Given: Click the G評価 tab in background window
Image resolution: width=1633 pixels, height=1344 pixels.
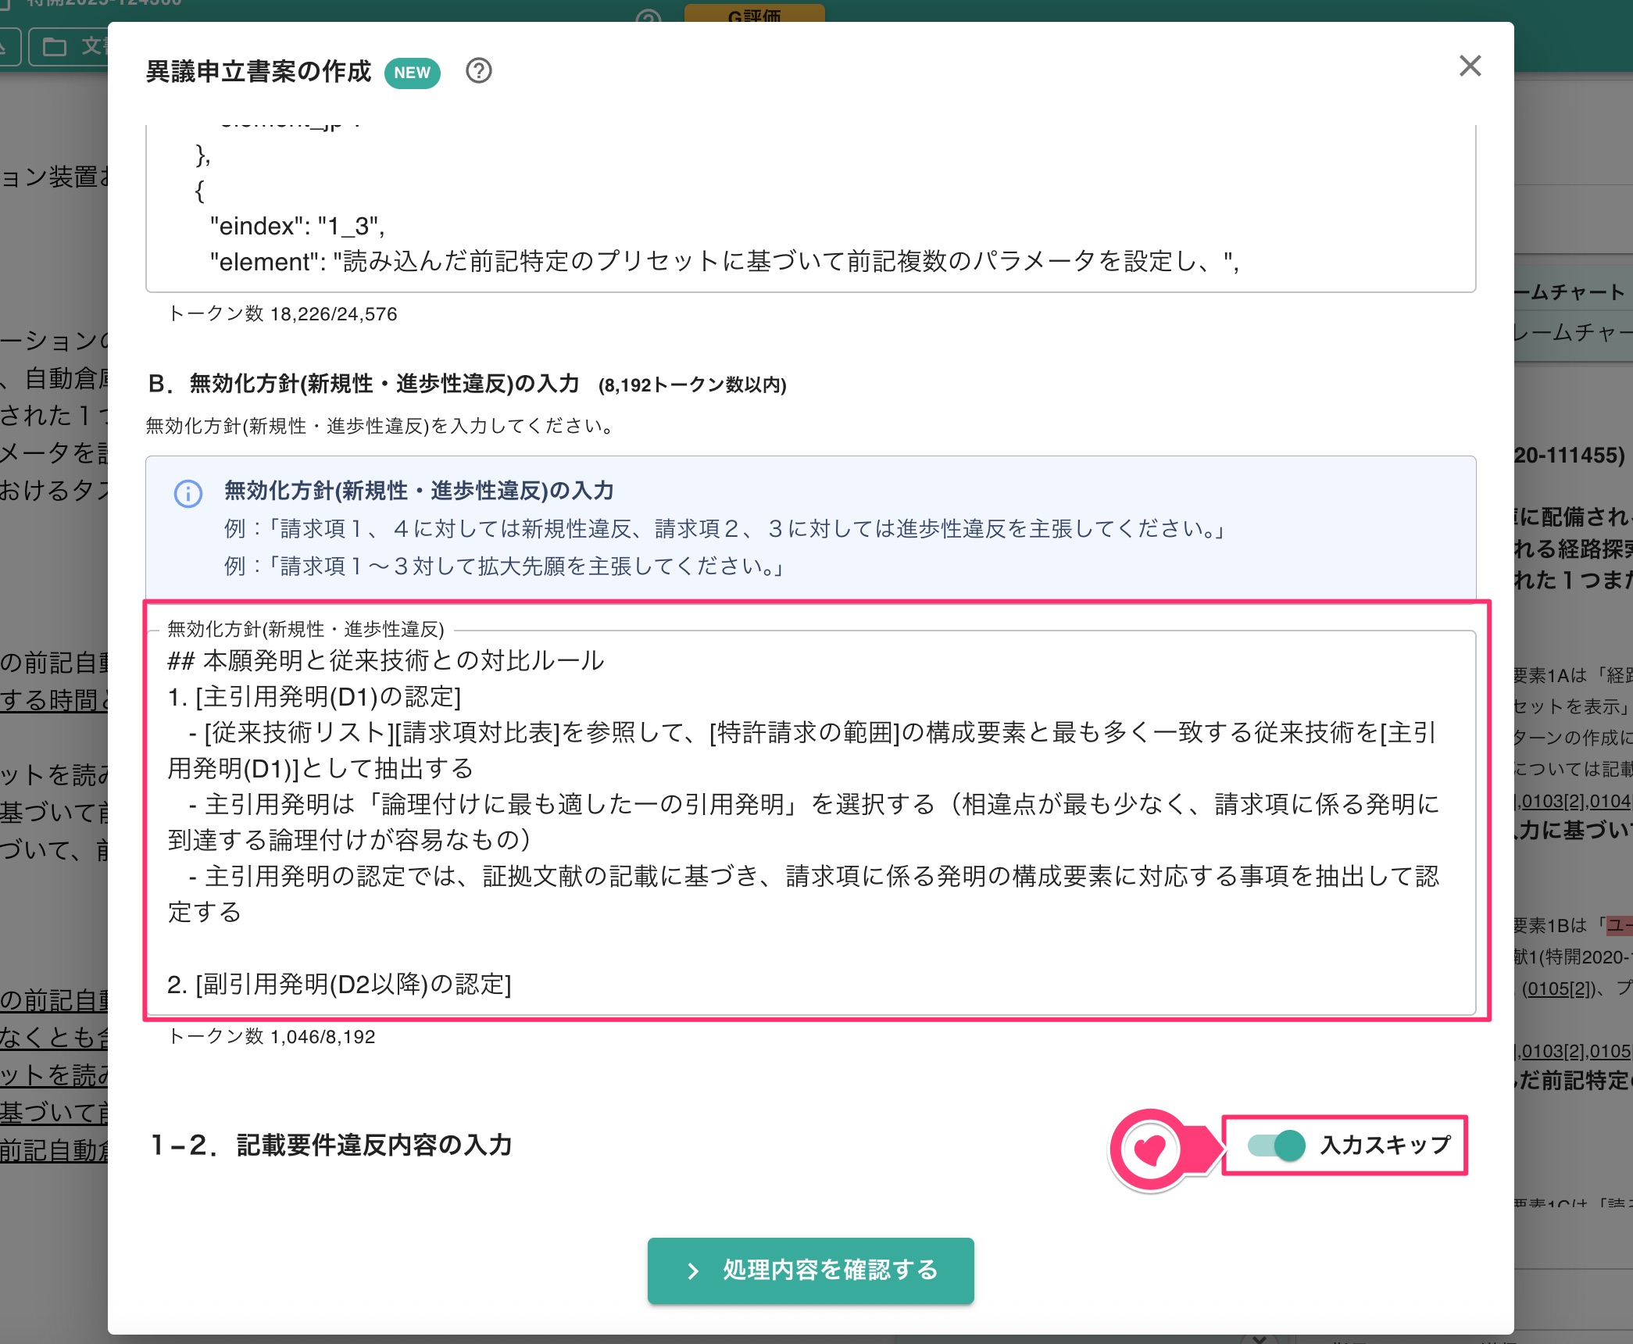Looking at the screenshot, I should (x=754, y=14).
